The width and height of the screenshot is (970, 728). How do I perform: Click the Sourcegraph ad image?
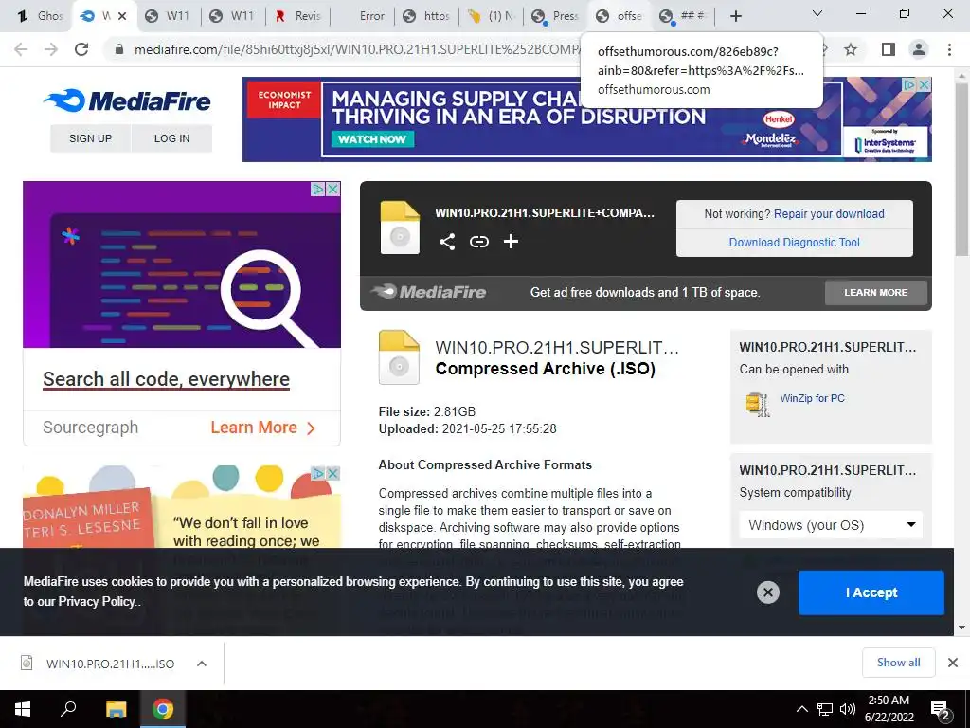(182, 264)
